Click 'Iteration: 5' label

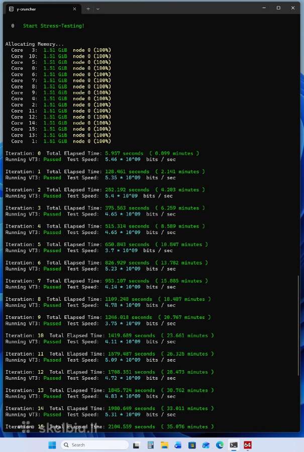click(23, 245)
